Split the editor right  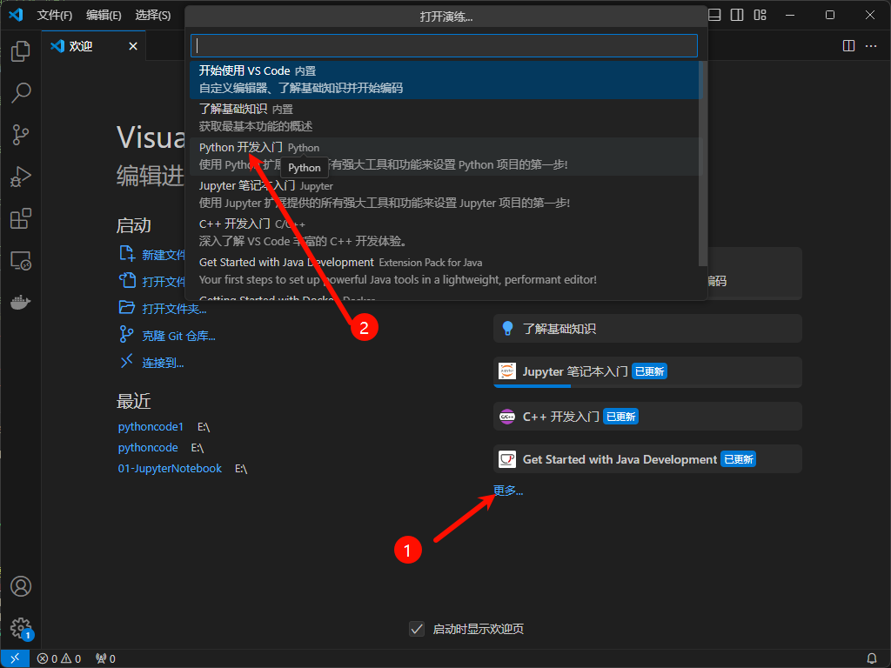click(848, 46)
